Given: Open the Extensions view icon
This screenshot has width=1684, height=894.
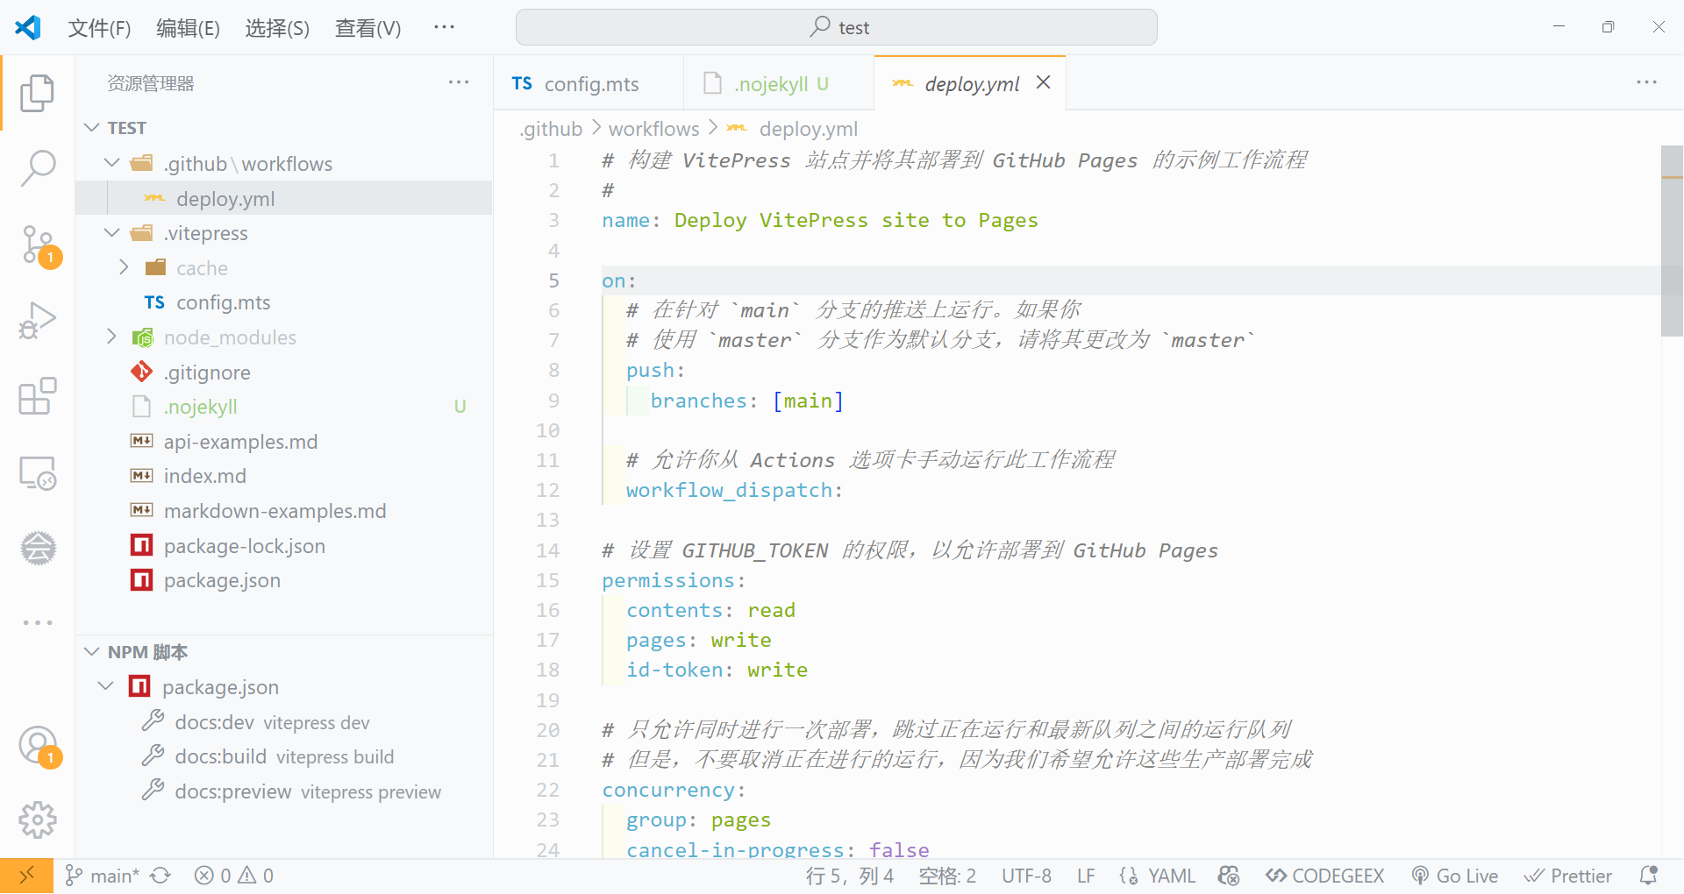Looking at the screenshot, I should click(x=37, y=397).
